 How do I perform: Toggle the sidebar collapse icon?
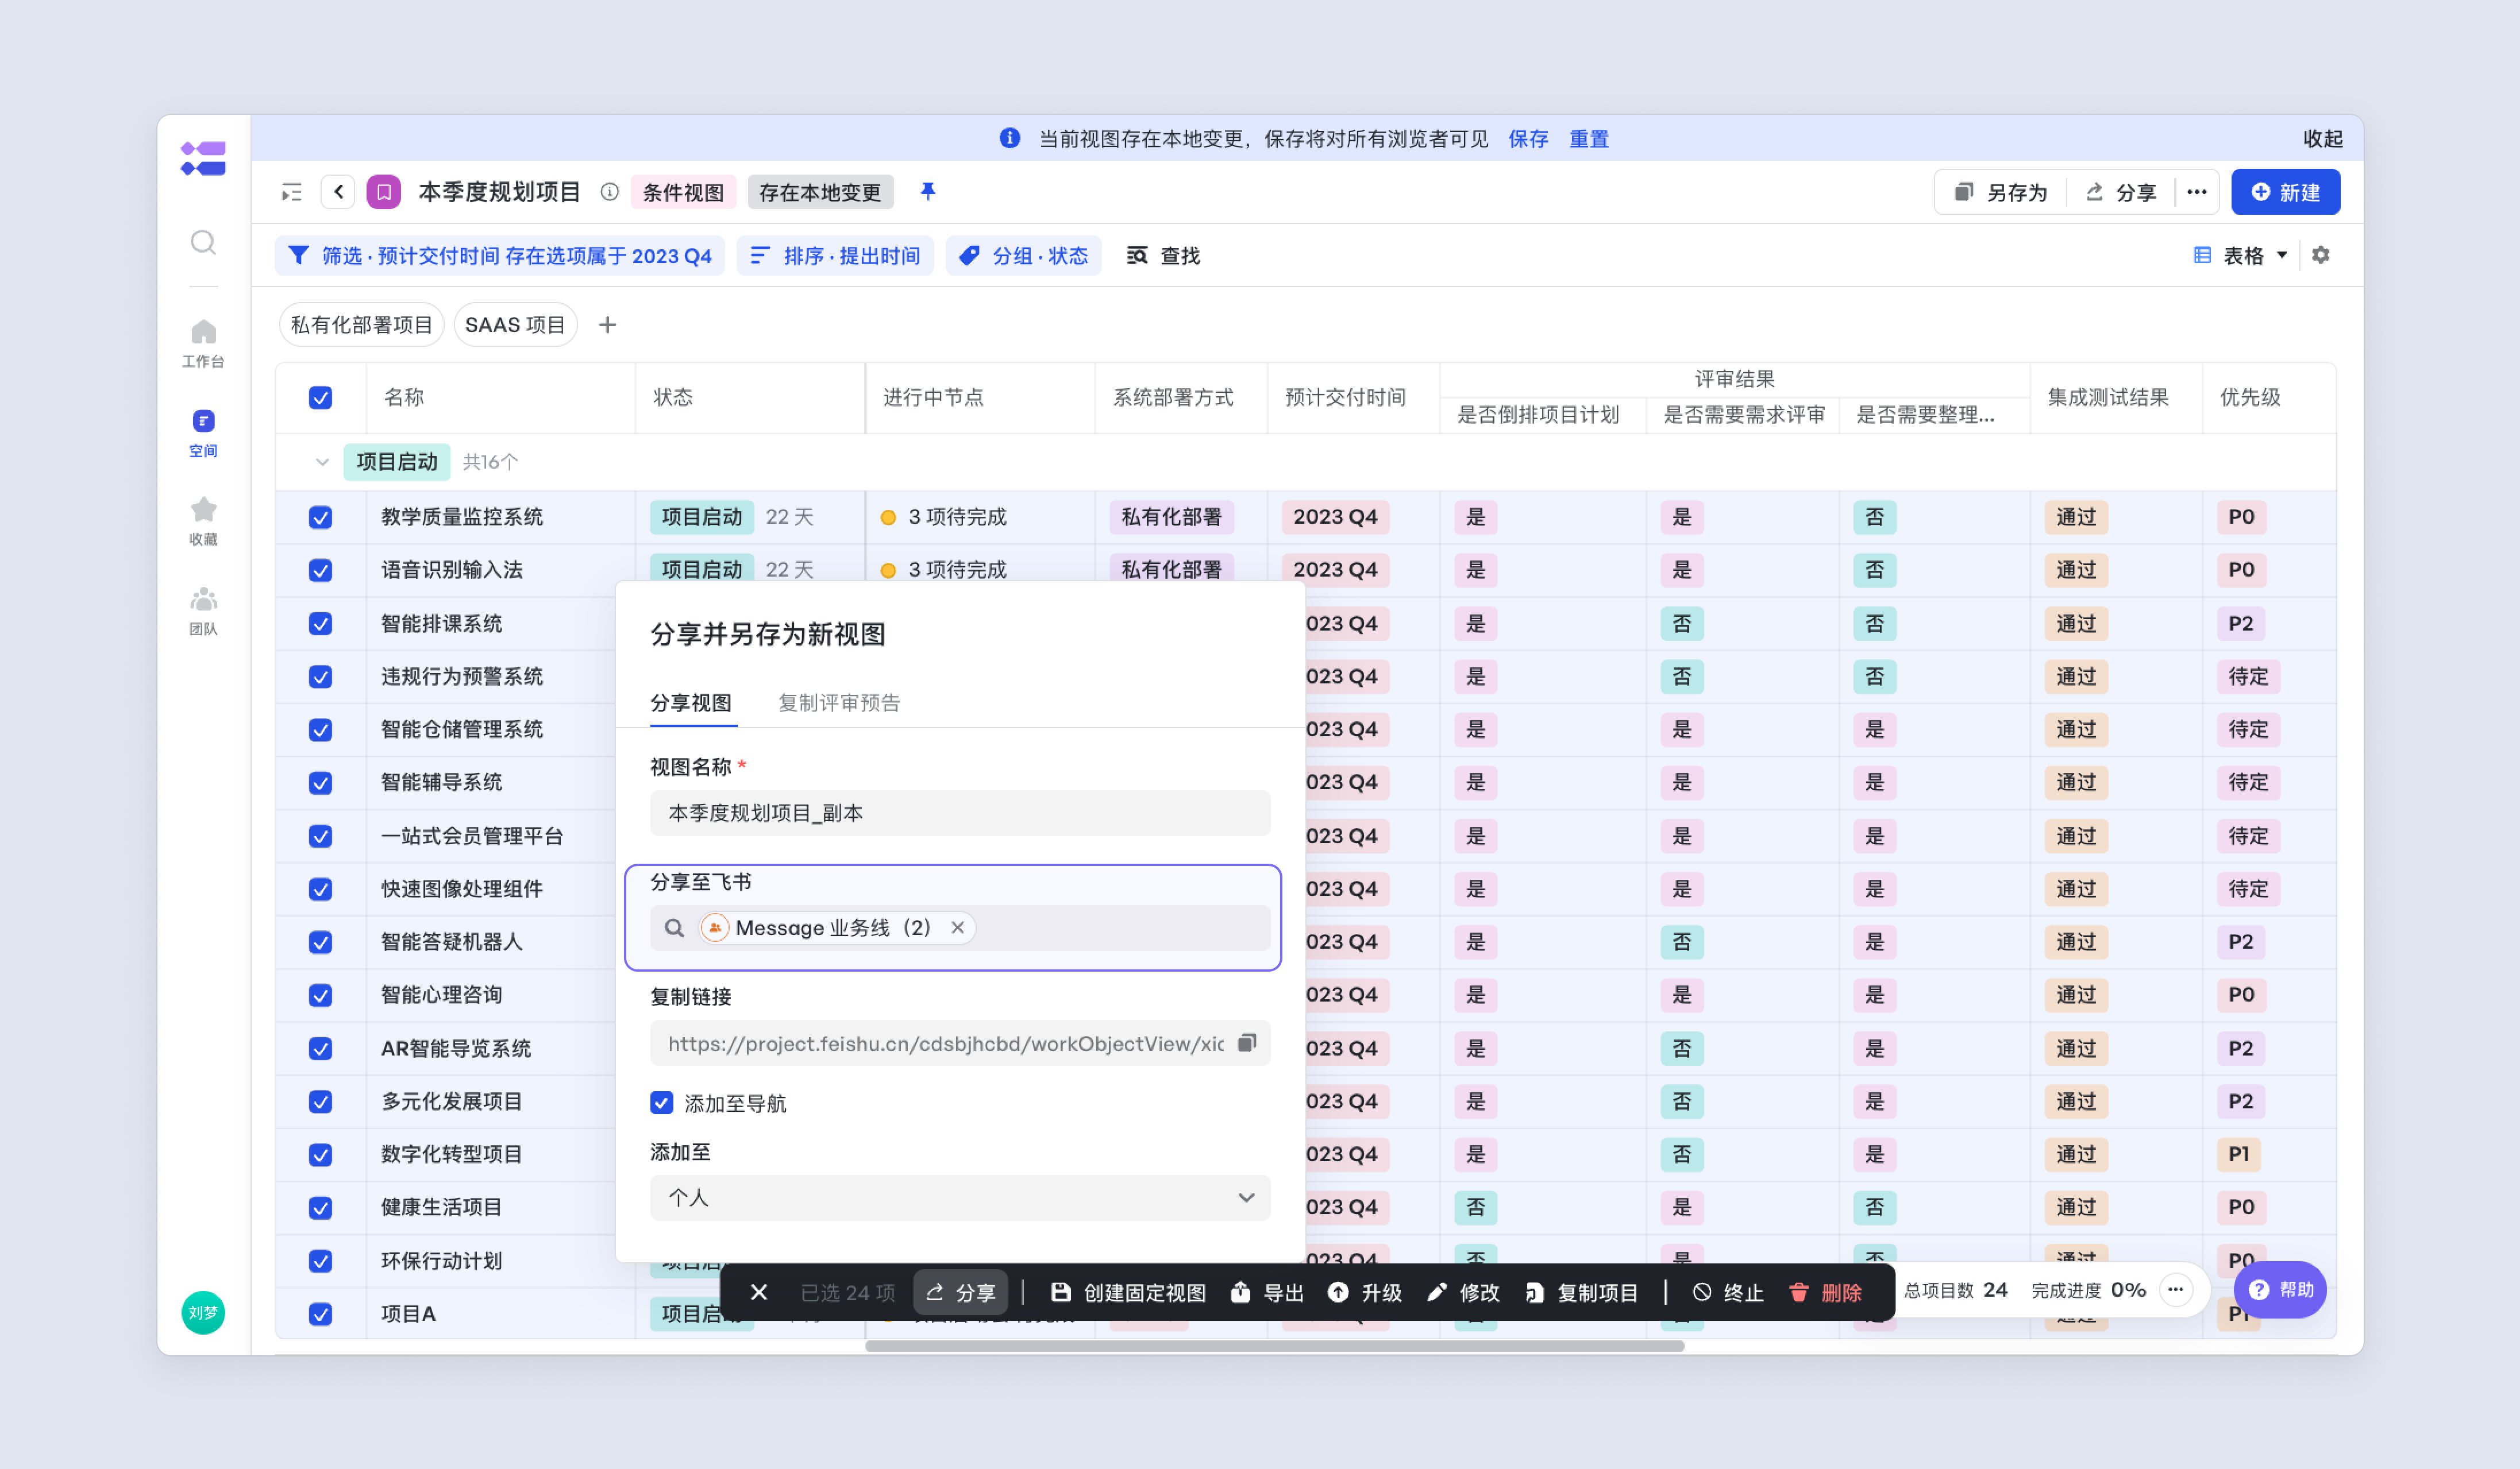(291, 192)
